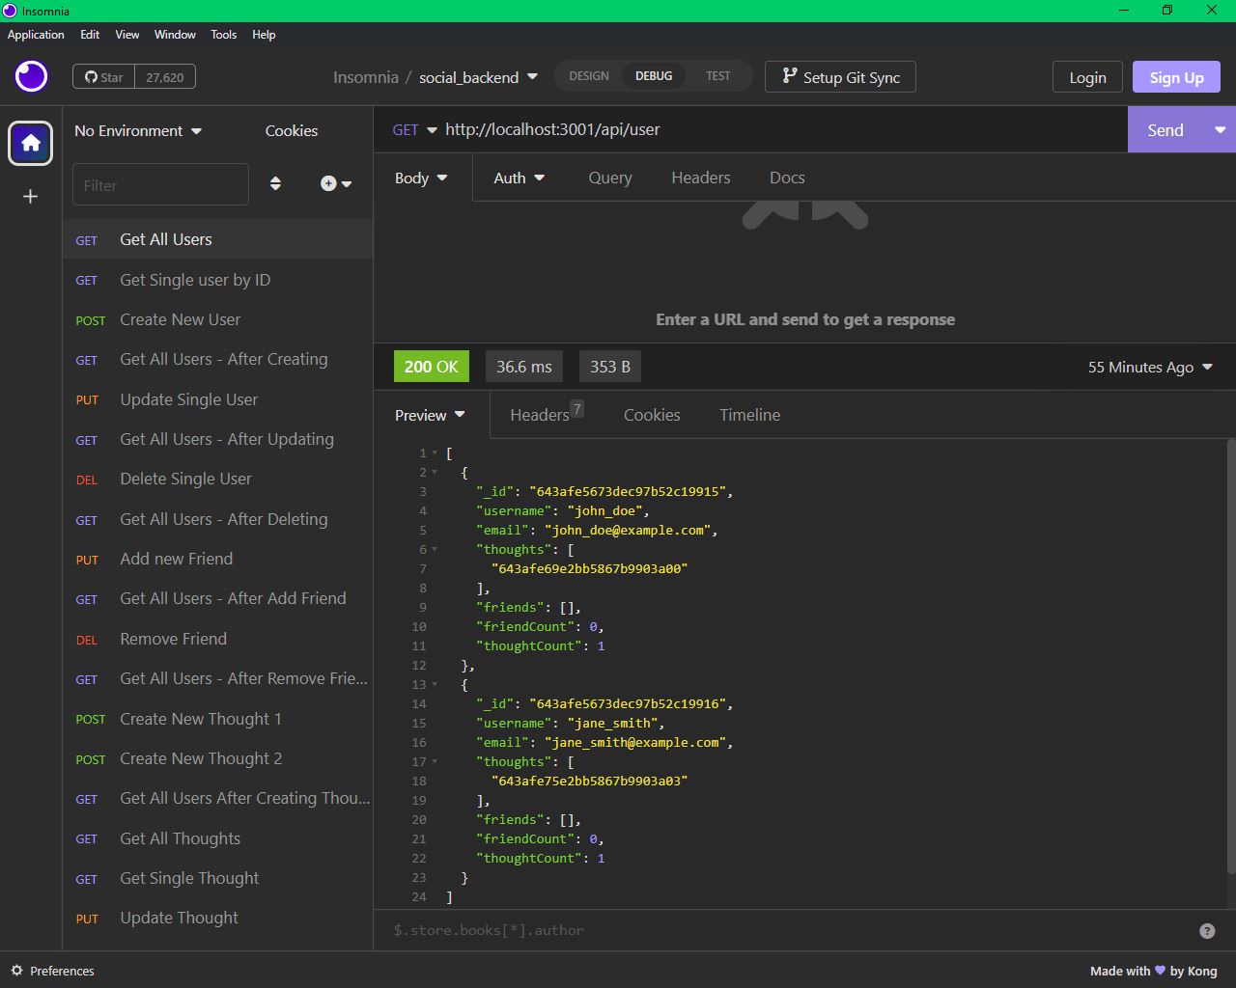The height and width of the screenshot is (988, 1236).
Task: Click the Setup Git Sync button
Action: pos(840,77)
